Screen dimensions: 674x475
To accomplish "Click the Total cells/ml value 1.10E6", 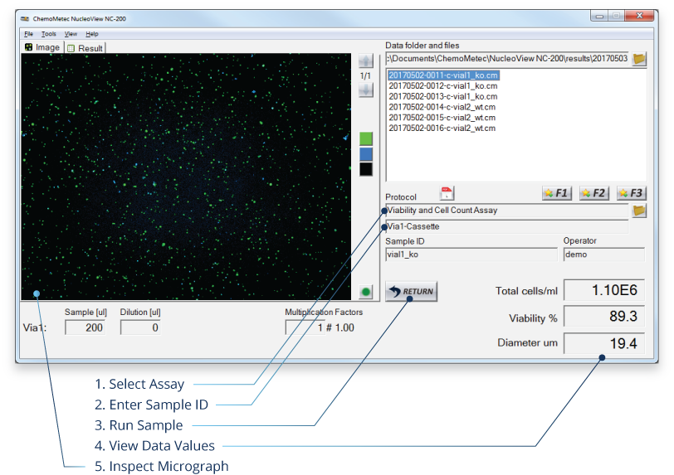I will click(604, 290).
